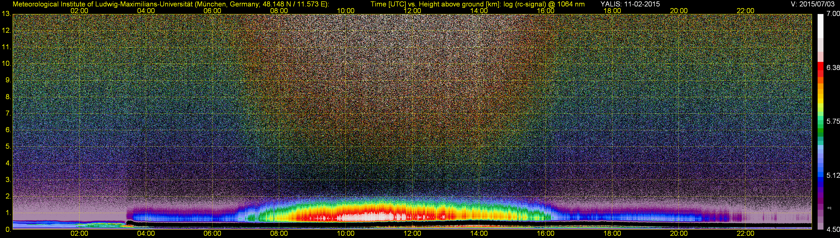Click the 10:00 label on top time axis
This screenshot has height=238, width=840.
pyautogui.click(x=346, y=11)
